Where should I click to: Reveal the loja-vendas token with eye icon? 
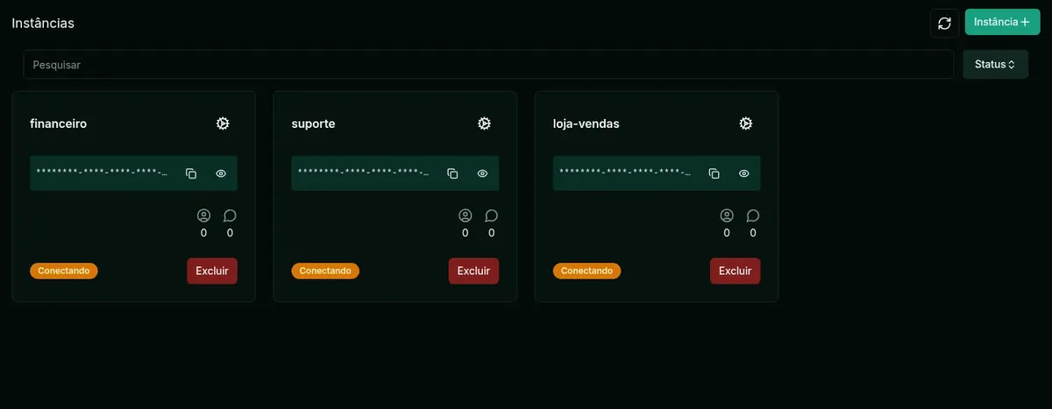pyautogui.click(x=743, y=173)
